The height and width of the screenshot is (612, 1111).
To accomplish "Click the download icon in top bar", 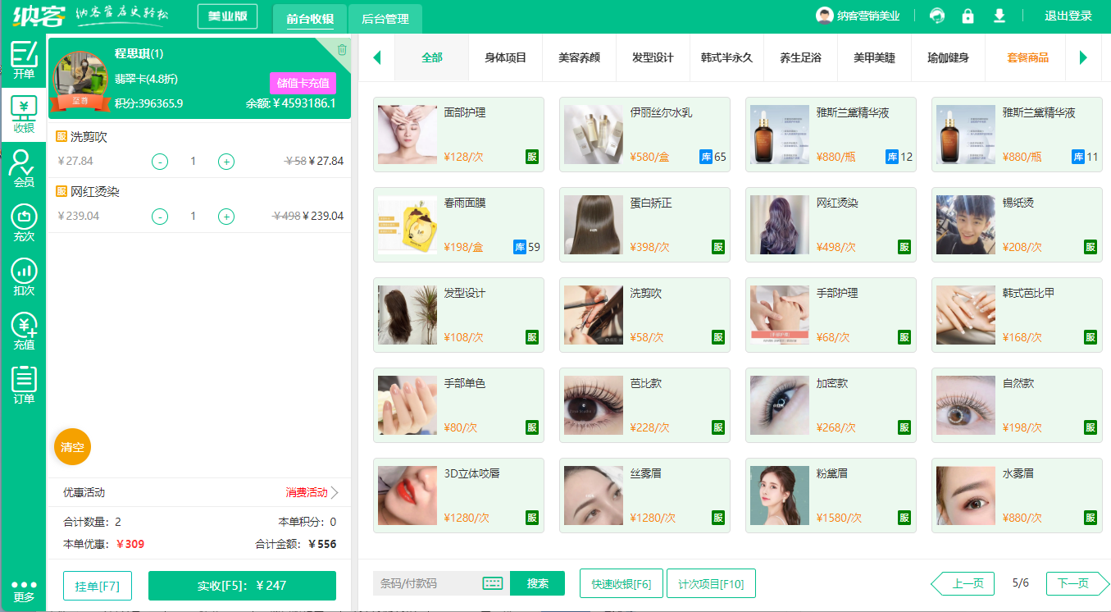I will click(999, 16).
